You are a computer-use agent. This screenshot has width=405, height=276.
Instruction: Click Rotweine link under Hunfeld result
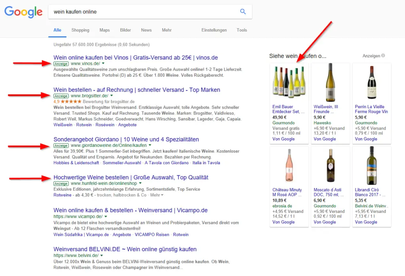click(x=62, y=195)
